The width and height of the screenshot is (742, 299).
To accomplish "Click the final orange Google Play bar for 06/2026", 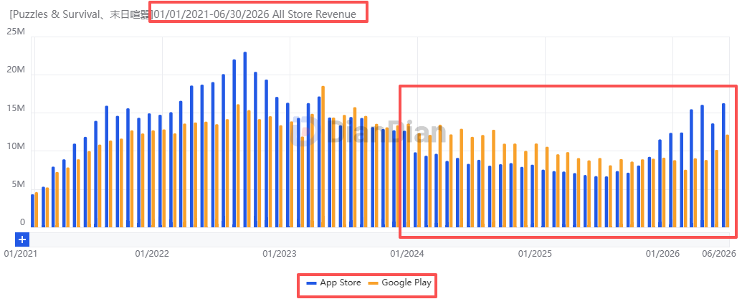I will coord(728,181).
